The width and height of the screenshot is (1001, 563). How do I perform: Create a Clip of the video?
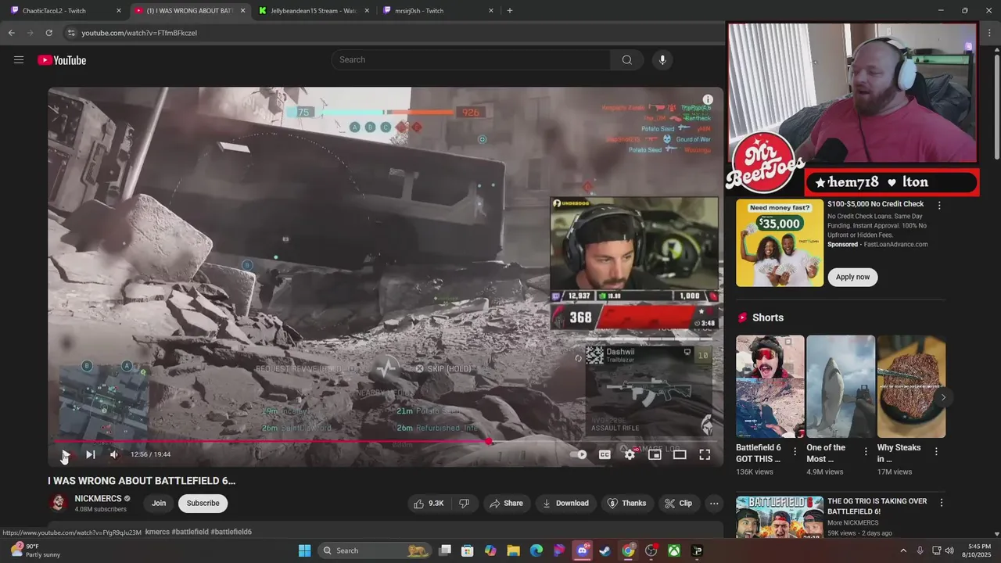tap(678, 504)
